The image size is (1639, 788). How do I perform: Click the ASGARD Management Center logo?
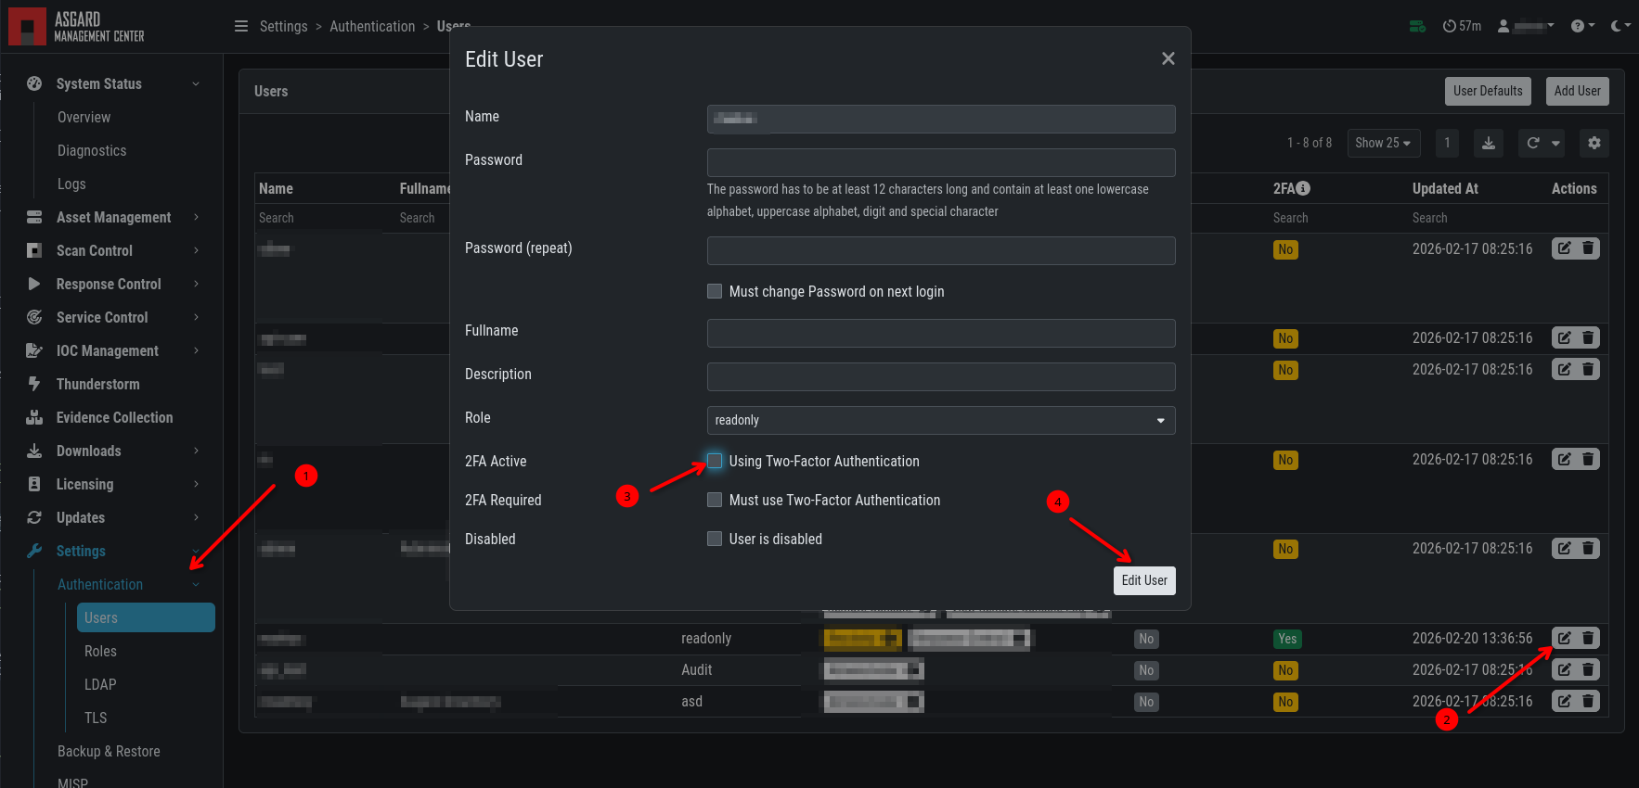coord(77,27)
